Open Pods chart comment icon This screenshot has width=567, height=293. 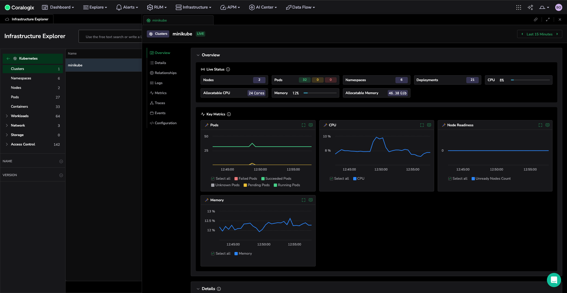(x=311, y=125)
